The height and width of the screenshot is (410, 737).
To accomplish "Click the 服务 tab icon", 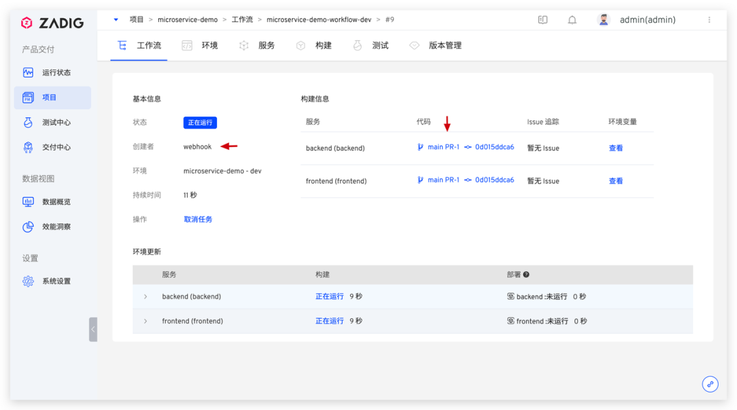I will [244, 46].
